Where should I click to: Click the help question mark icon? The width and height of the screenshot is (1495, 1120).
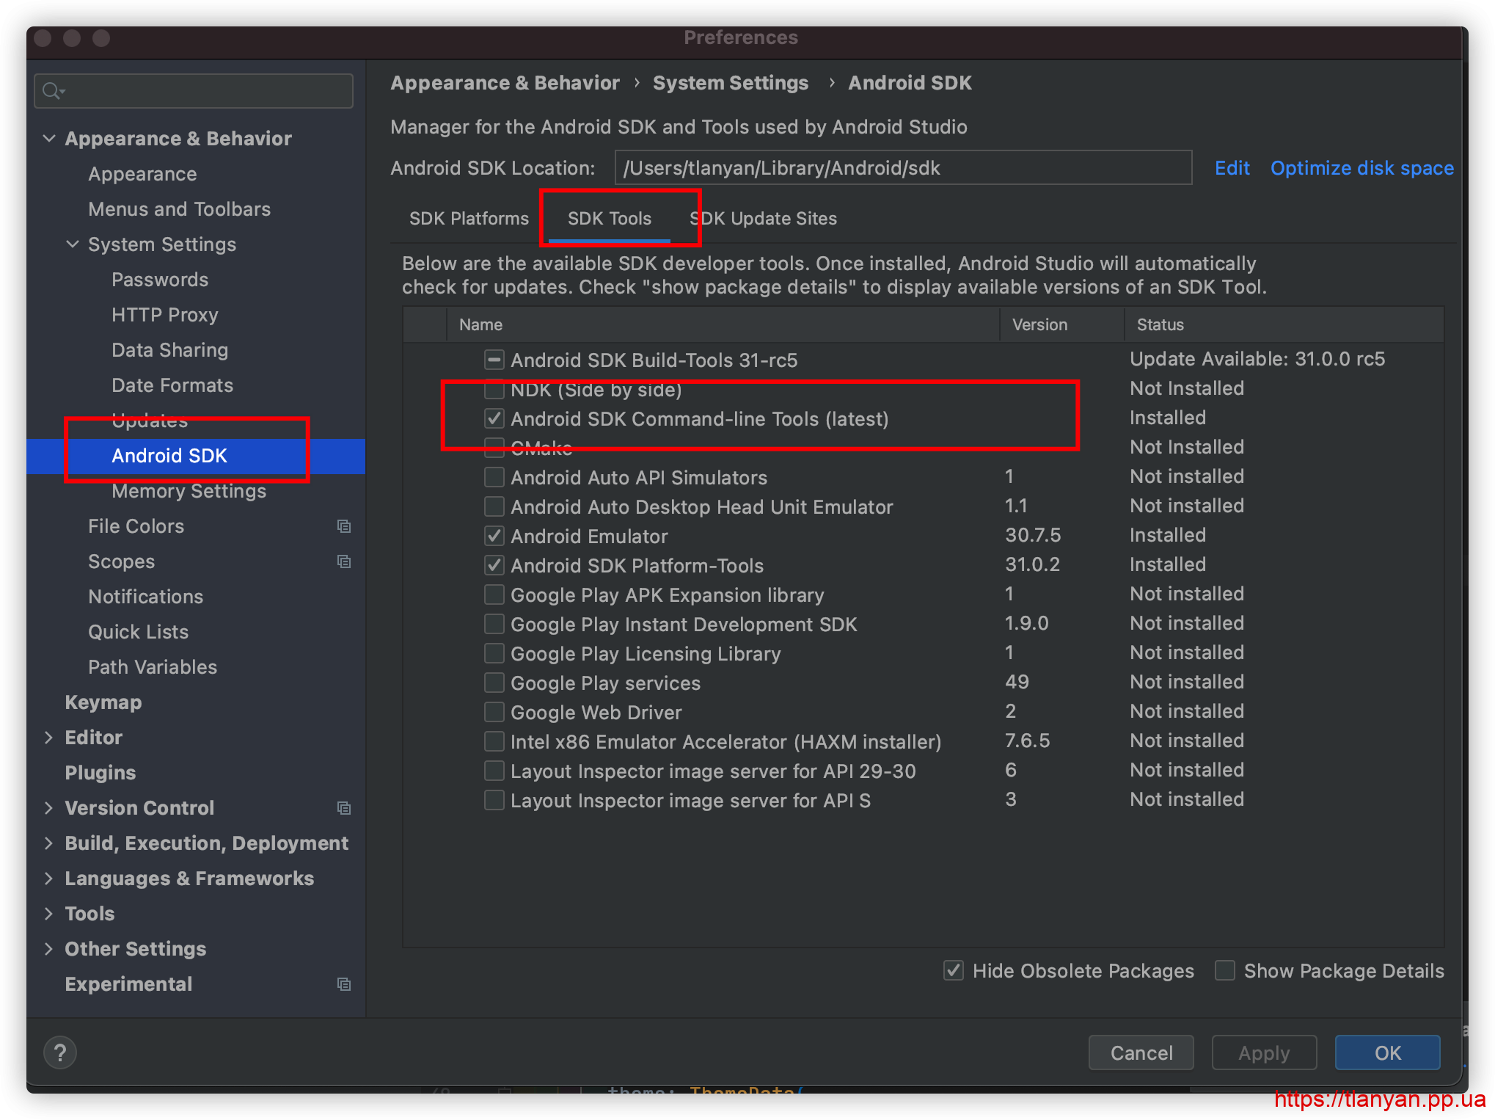pyautogui.click(x=60, y=1052)
